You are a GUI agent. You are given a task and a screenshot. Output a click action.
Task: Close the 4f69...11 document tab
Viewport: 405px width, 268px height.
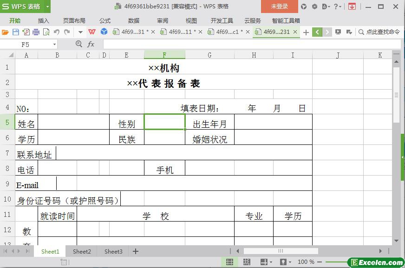pyautogui.click(x=201, y=32)
